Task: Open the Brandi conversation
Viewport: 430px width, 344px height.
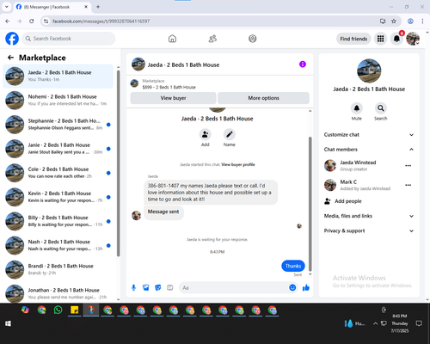Action: coord(58,269)
